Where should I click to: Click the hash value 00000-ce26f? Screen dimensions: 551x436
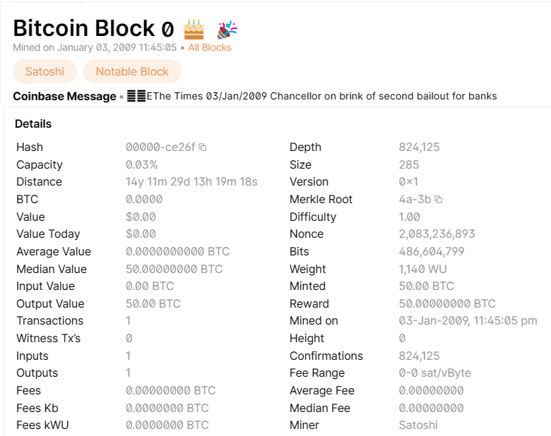point(160,147)
